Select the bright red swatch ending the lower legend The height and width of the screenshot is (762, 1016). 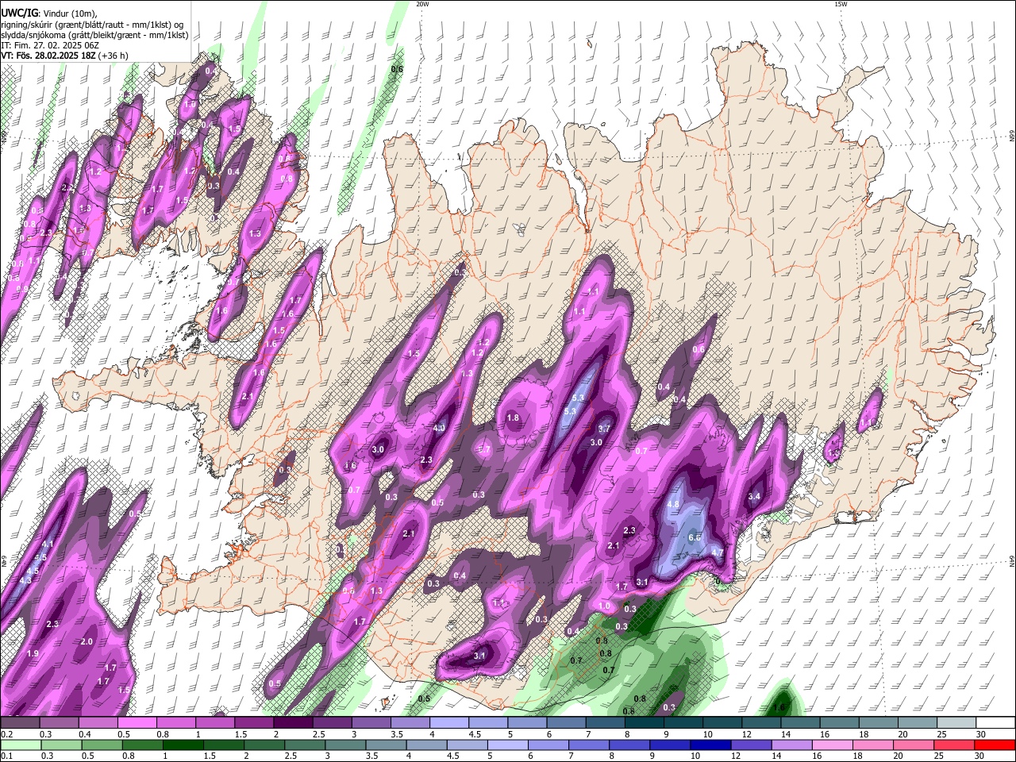tap(995, 745)
